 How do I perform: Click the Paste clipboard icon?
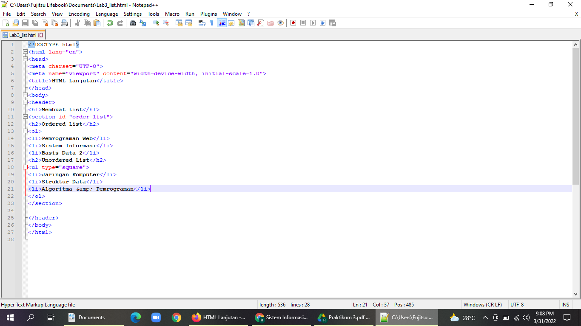[x=97, y=23]
